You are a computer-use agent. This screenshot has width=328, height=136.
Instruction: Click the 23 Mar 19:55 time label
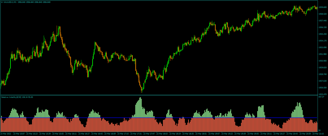tap(253, 134)
